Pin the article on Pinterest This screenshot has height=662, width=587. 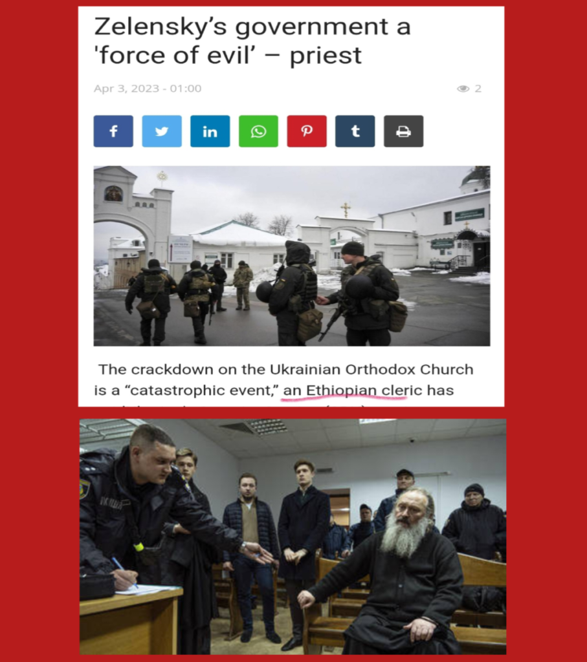pos(307,131)
